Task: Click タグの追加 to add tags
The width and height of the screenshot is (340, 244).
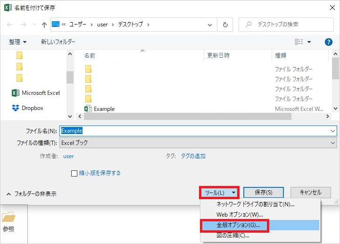Action: tap(193, 156)
